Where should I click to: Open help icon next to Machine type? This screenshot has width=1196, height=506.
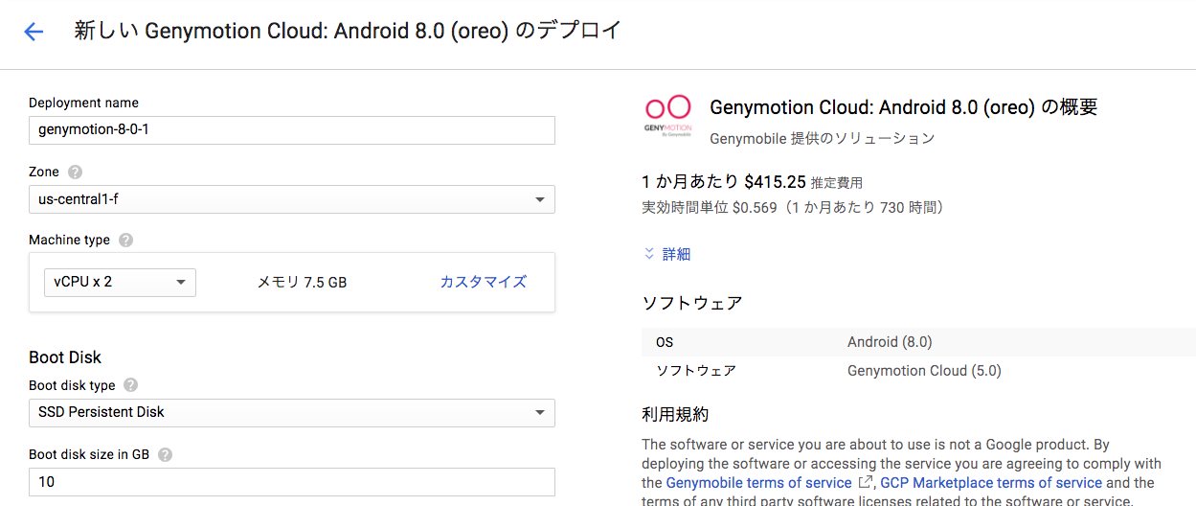125,241
